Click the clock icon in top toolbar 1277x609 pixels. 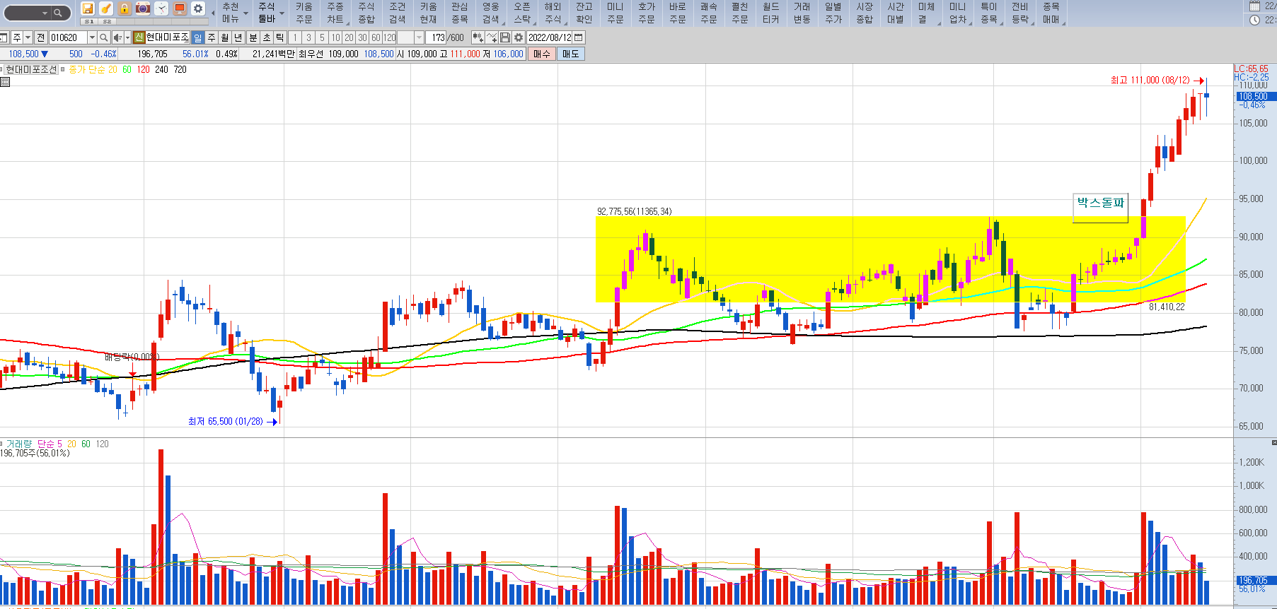pos(161,8)
